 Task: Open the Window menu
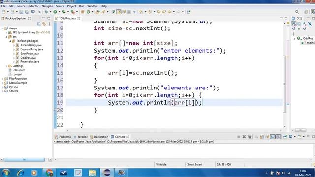coord(92,6)
